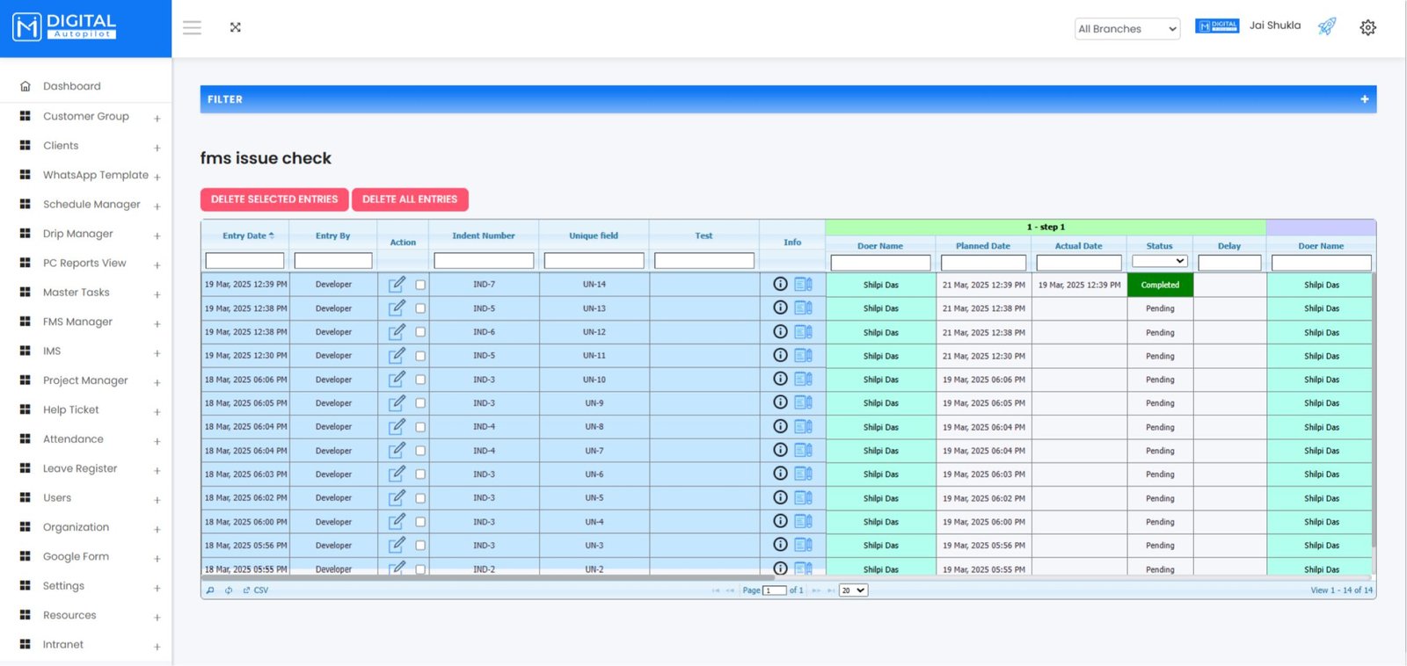
Task: Open the All Branches dropdown
Action: 1127,29
